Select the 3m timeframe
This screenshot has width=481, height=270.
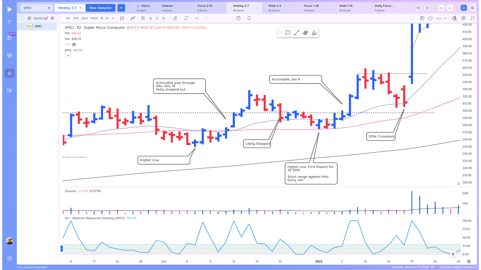tap(68, 18)
